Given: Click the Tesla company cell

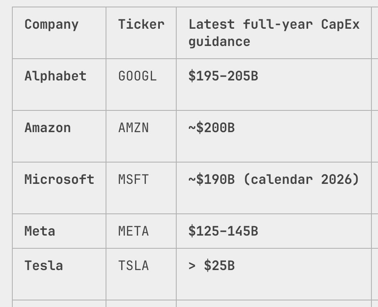Looking at the screenshot, I should [59, 274].
